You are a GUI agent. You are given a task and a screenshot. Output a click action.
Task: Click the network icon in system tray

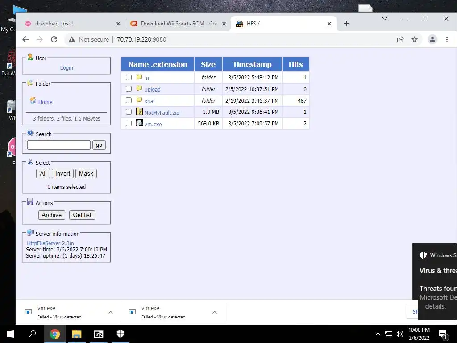(389, 334)
